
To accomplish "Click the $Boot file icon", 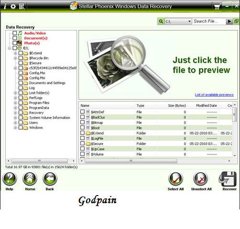I will pyautogui.click(x=88, y=128).
